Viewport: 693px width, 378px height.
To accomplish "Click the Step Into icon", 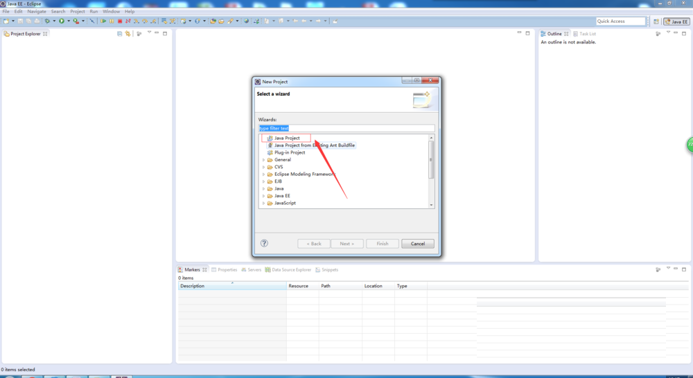I will 137,21.
